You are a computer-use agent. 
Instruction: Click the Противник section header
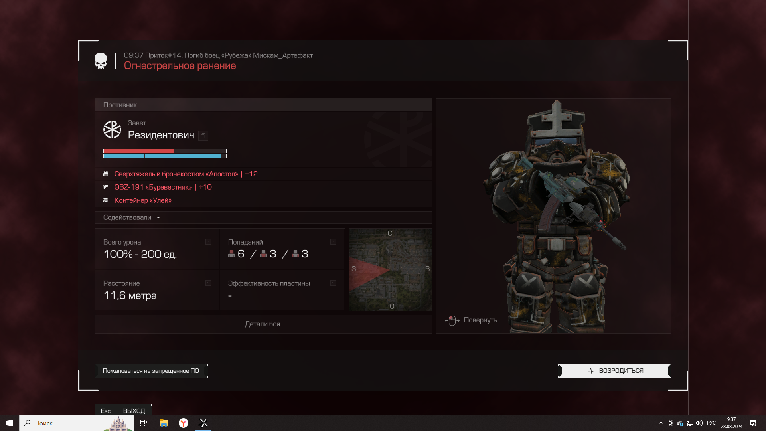pos(263,105)
